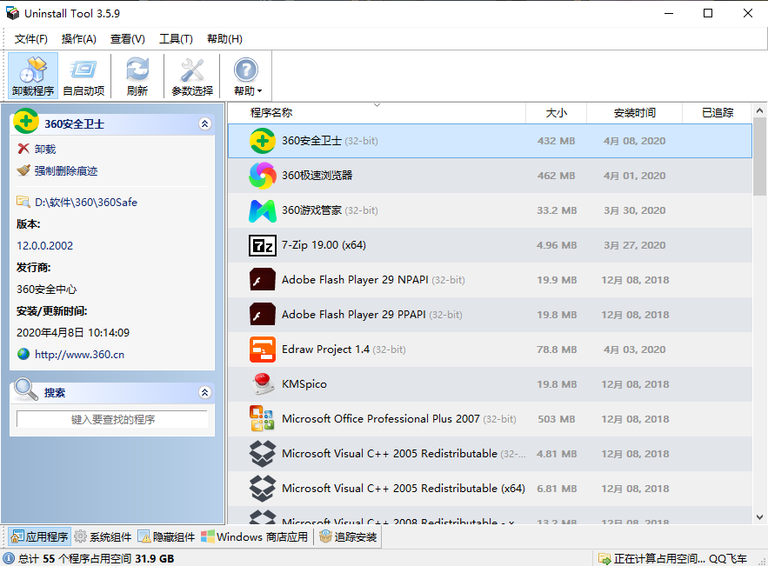Click the 360安全卫士 program icon
This screenshot has height=566, width=768.
262,140
